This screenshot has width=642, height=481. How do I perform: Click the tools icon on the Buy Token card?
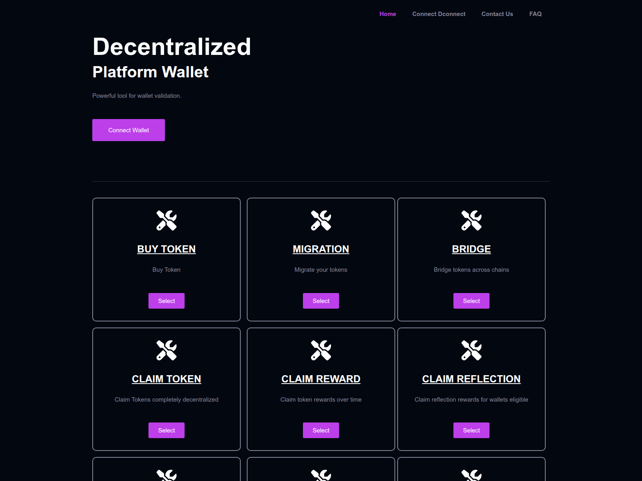pyautogui.click(x=167, y=220)
